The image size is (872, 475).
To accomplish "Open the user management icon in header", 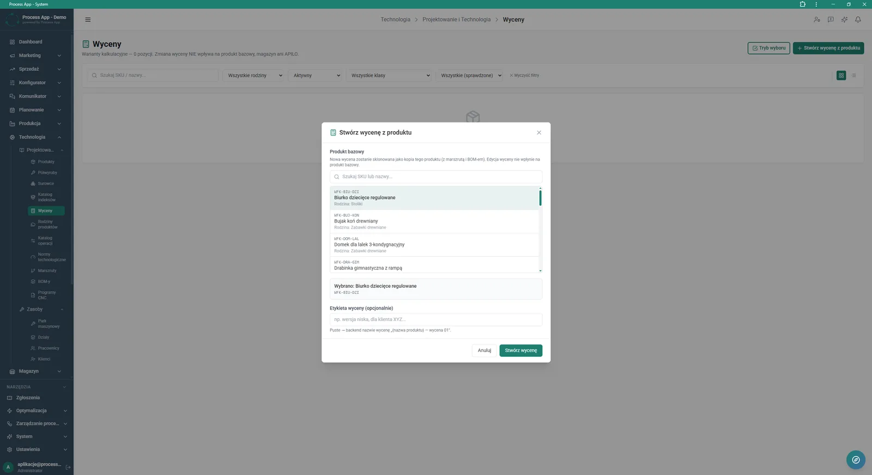I will click(816, 20).
